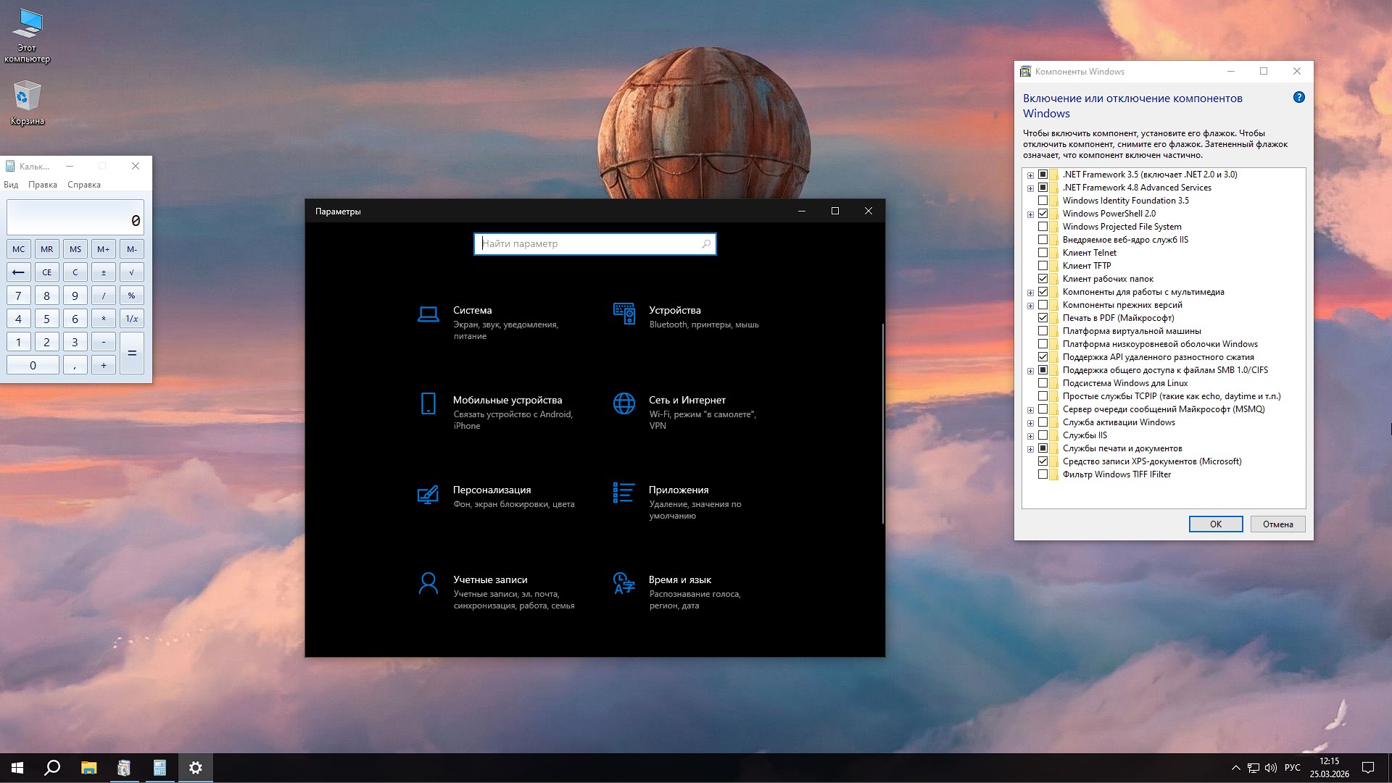This screenshot has height=783, width=1392.
Task: Open Мобильные устройства settings
Action: (x=508, y=399)
